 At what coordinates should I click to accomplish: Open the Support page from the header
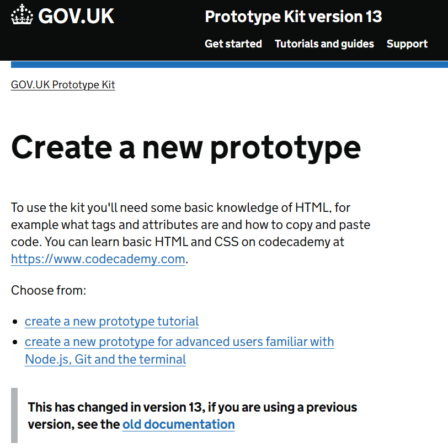click(407, 44)
